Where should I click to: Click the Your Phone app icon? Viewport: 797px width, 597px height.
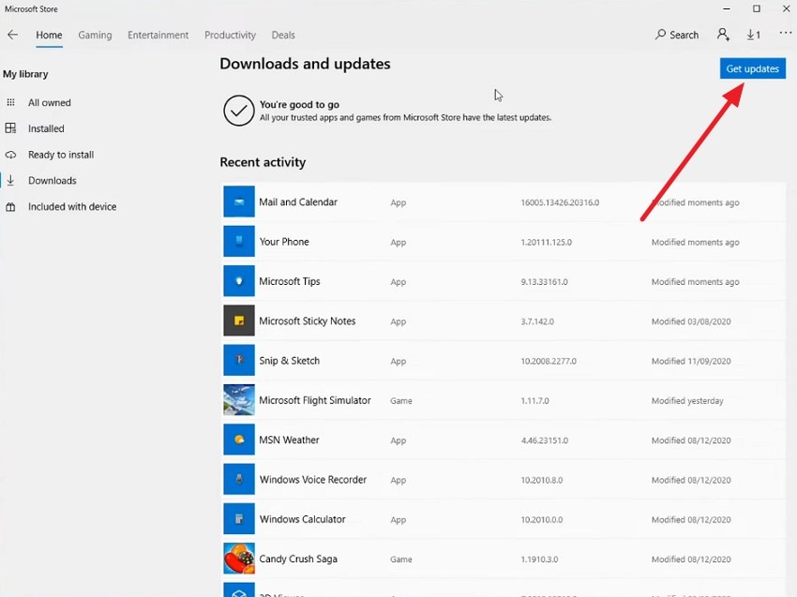point(239,242)
